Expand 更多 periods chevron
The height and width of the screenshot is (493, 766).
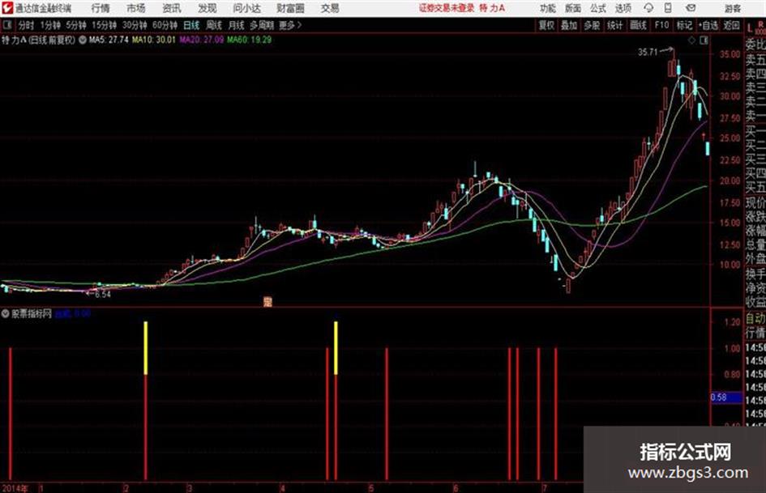click(x=291, y=25)
